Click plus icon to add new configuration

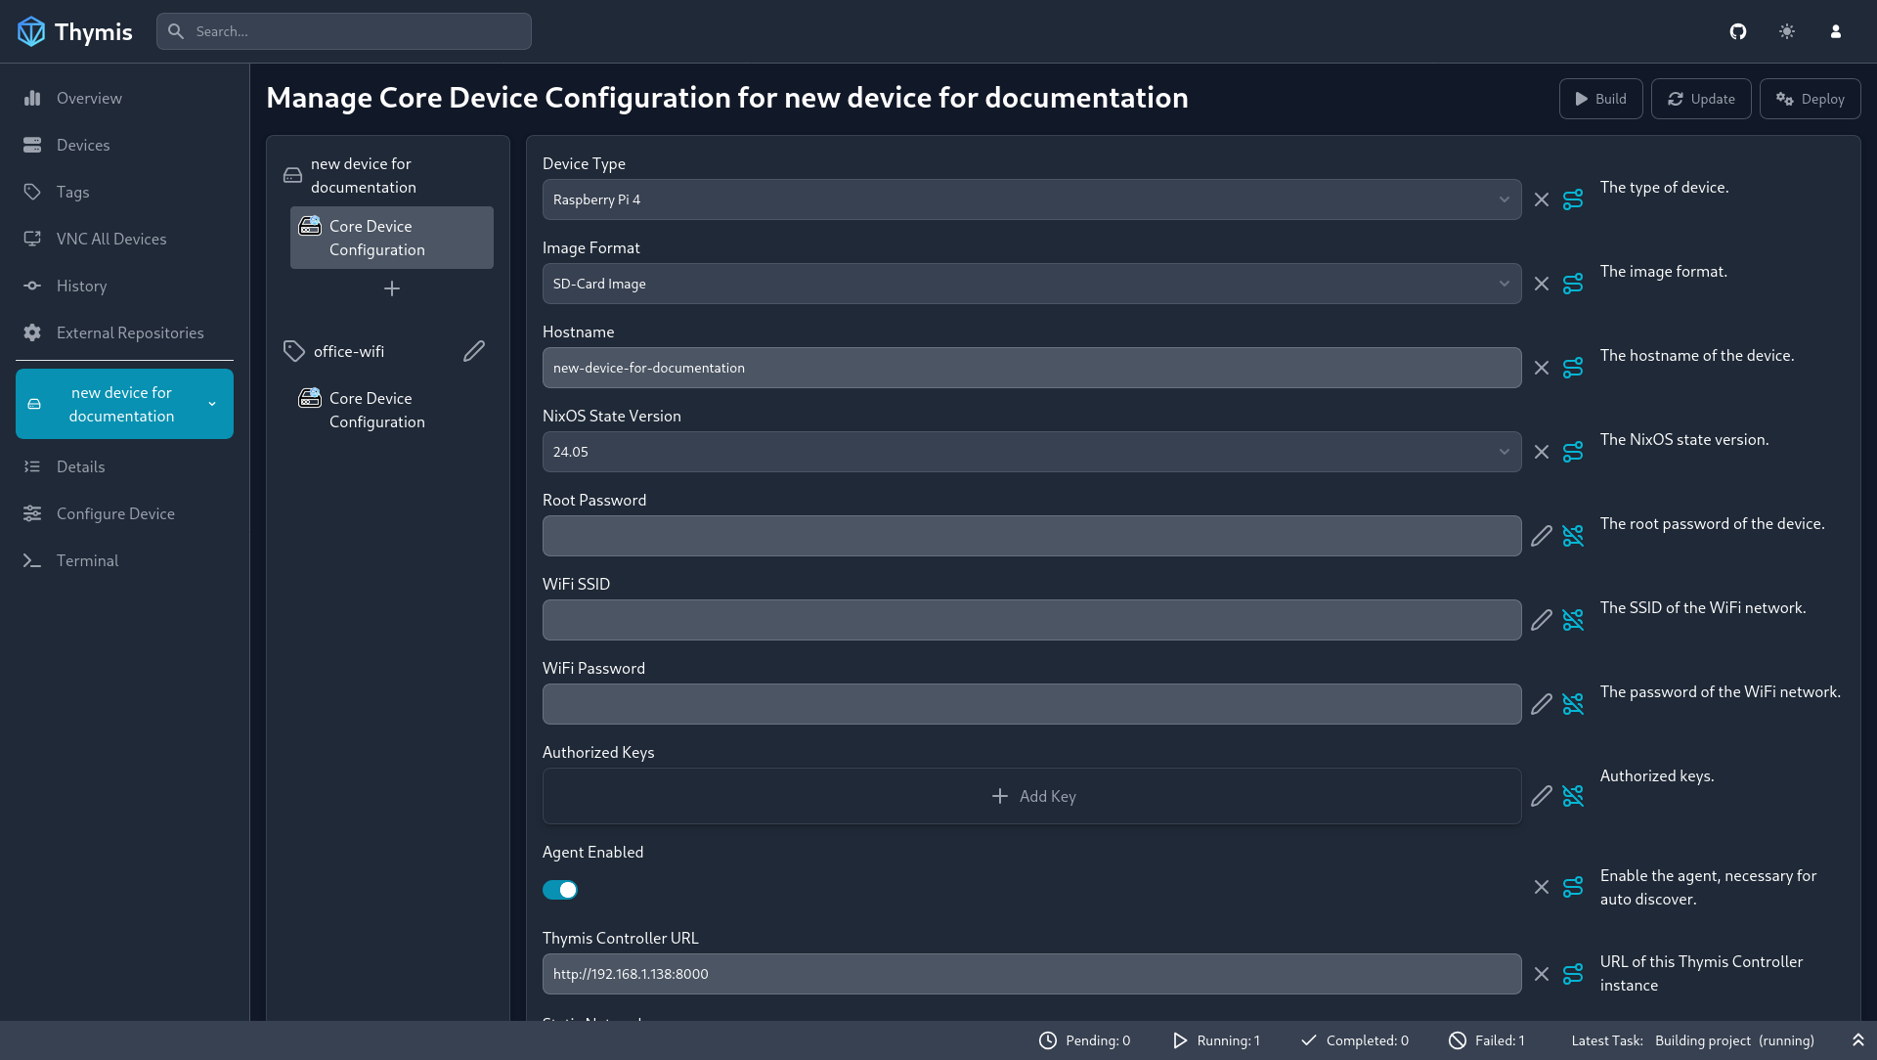tap(392, 287)
